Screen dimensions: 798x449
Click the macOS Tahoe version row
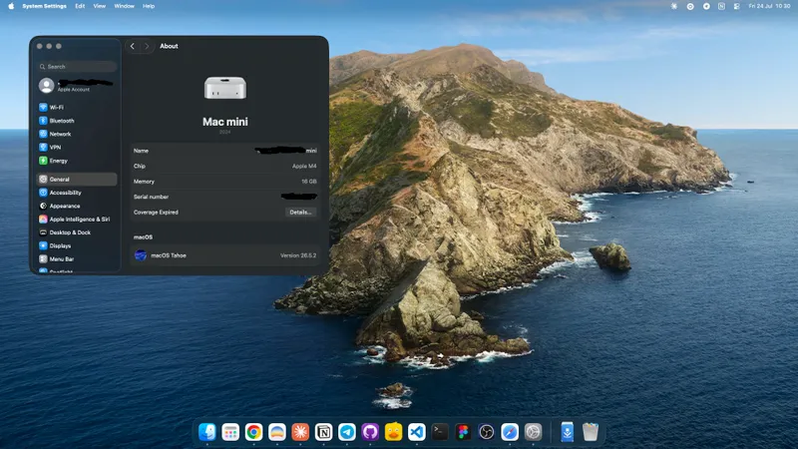point(225,255)
